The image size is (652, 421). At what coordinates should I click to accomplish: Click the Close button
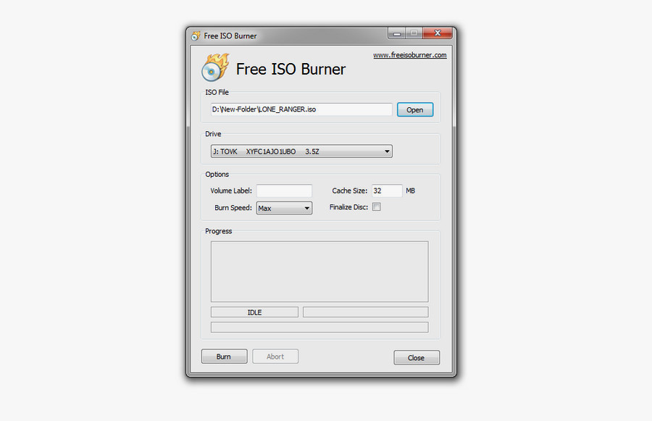tap(417, 357)
